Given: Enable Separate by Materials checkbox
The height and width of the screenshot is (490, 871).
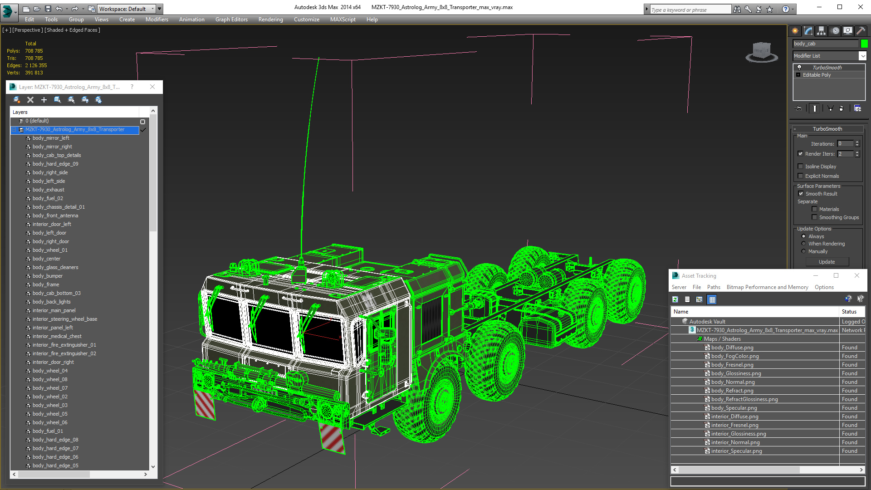Looking at the screenshot, I should coord(815,209).
